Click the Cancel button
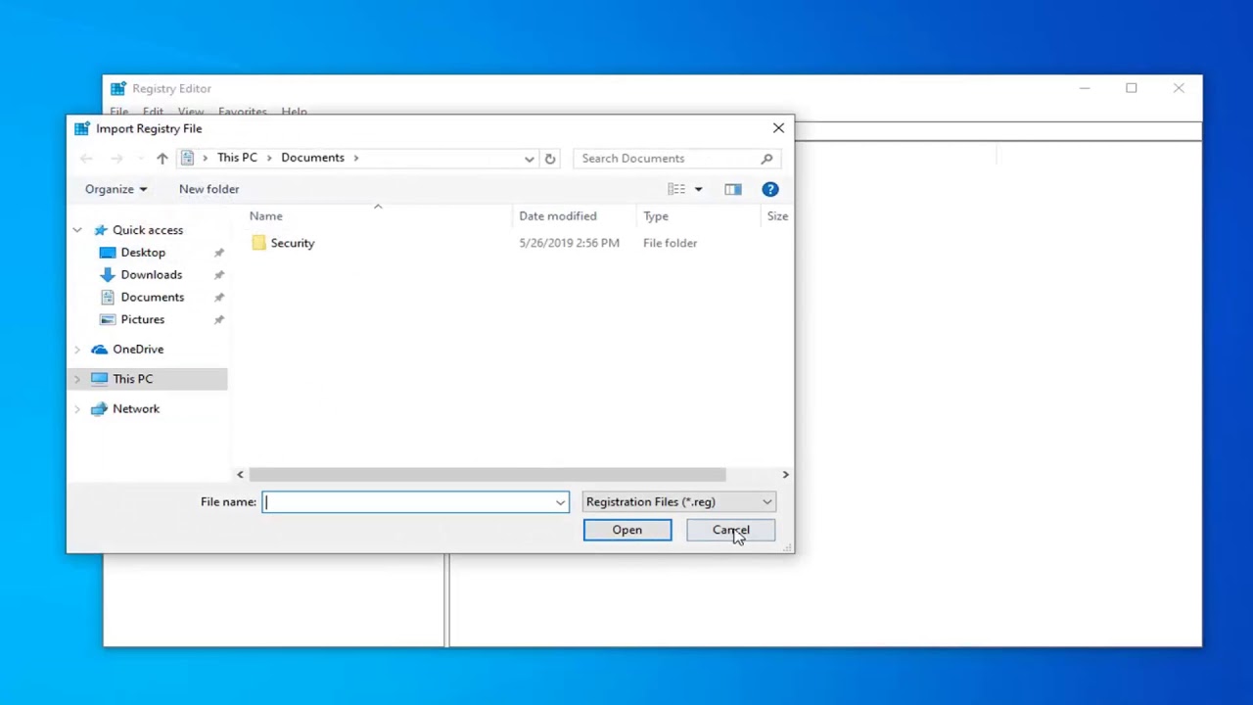Screen dimensions: 1253x705 tap(731, 530)
